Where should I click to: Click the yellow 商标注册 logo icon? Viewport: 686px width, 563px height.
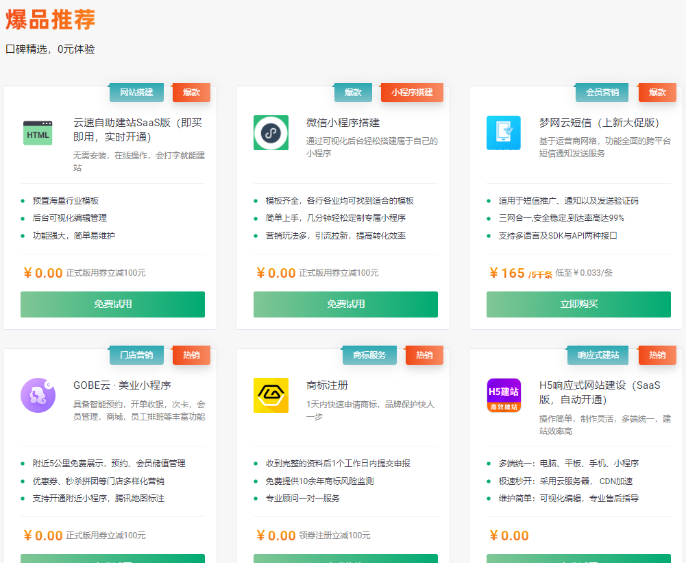(x=271, y=395)
